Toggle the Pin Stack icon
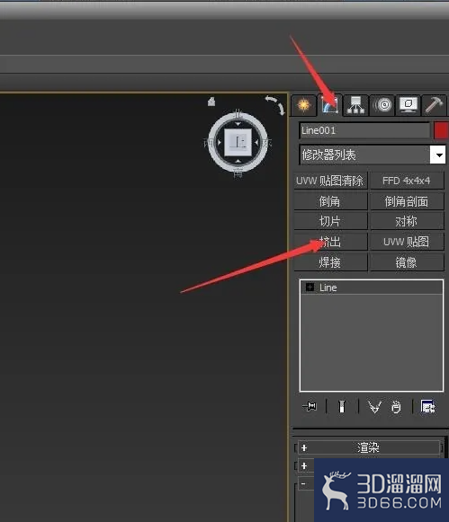The width and height of the screenshot is (449, 522). 310,406
